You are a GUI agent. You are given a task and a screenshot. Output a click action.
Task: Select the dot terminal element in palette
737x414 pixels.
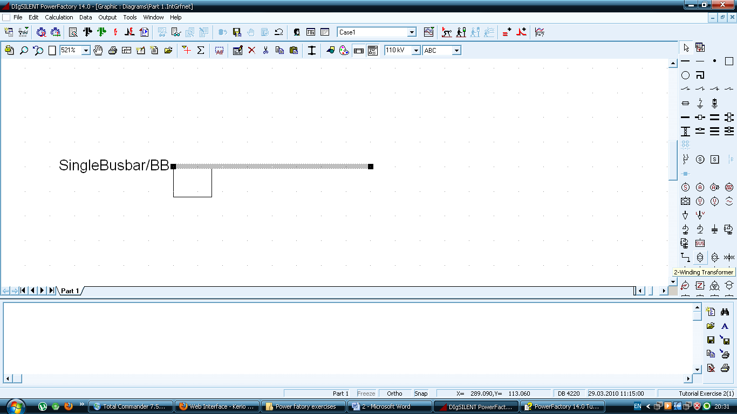[714, 61]
